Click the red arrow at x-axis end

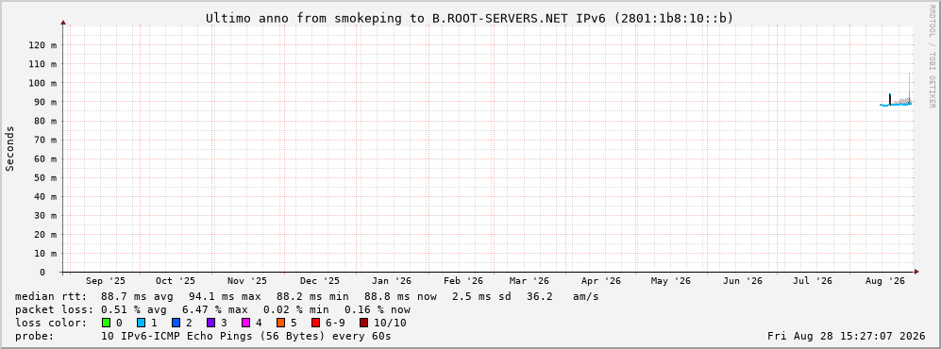[916, 273]
